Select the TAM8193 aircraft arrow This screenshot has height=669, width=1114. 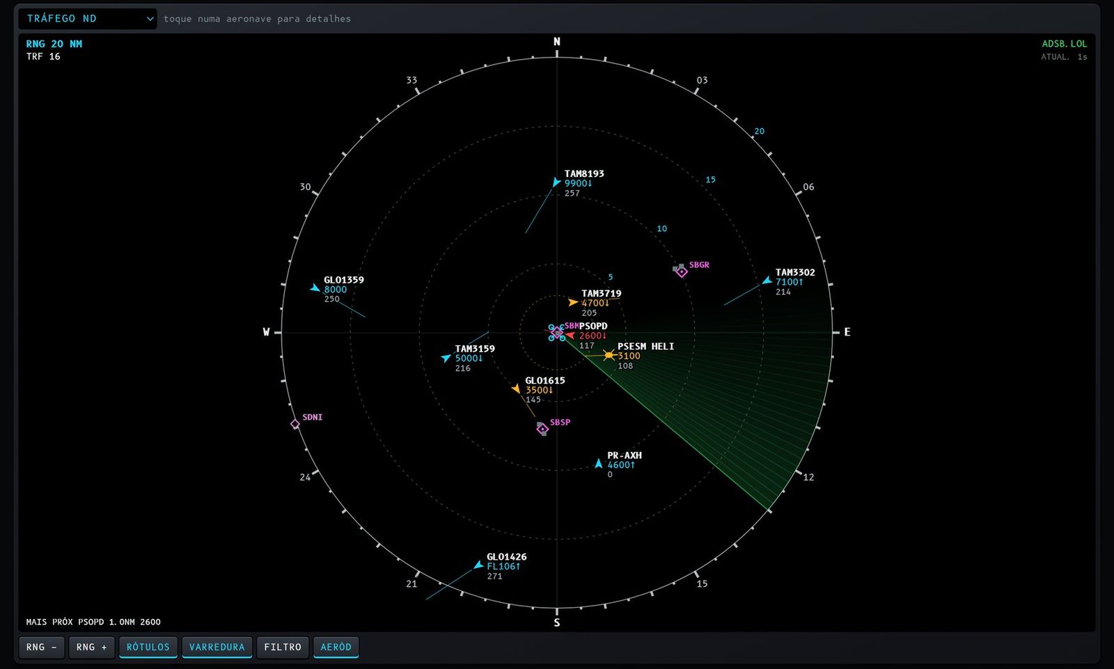click(x=556, y=182)
